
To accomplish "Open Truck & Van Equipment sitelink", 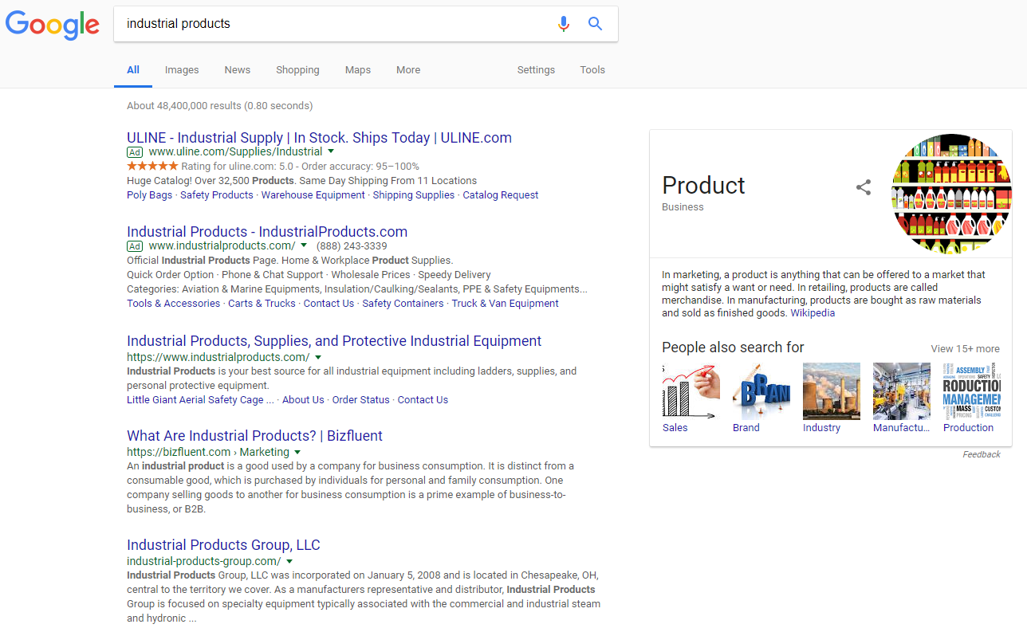I will (506, 304).
